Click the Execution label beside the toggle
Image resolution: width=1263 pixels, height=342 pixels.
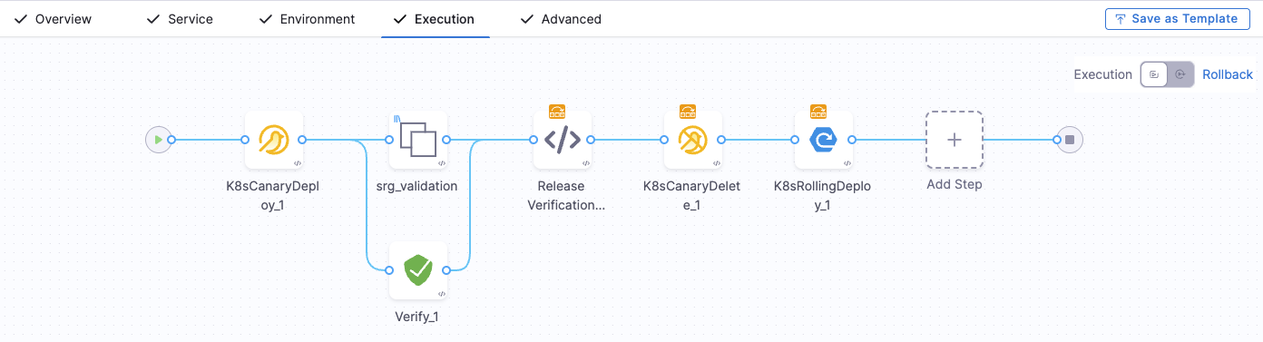[x=1102, y=74]
